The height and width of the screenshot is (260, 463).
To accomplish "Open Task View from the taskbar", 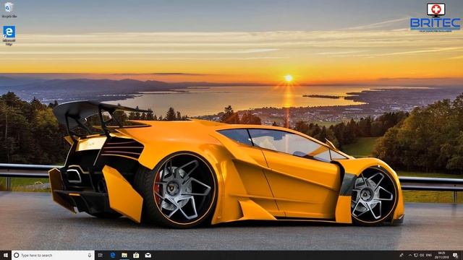I will [x=101, y=255].
